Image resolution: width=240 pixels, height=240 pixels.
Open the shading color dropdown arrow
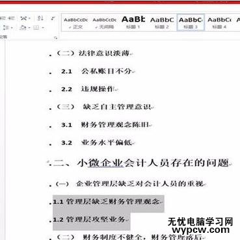click(x=29, y=28)
